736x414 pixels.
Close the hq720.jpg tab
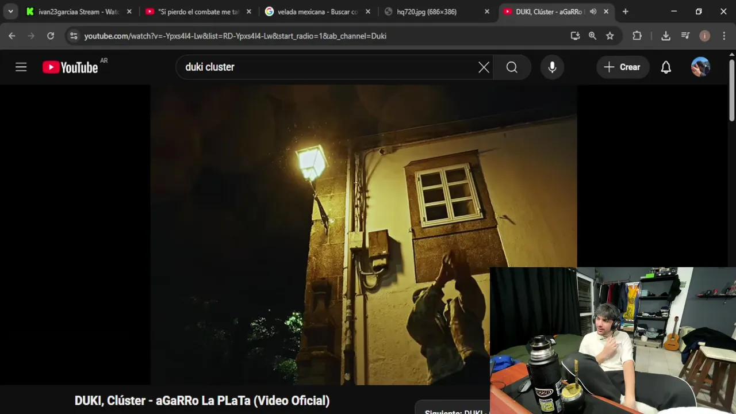487,11
